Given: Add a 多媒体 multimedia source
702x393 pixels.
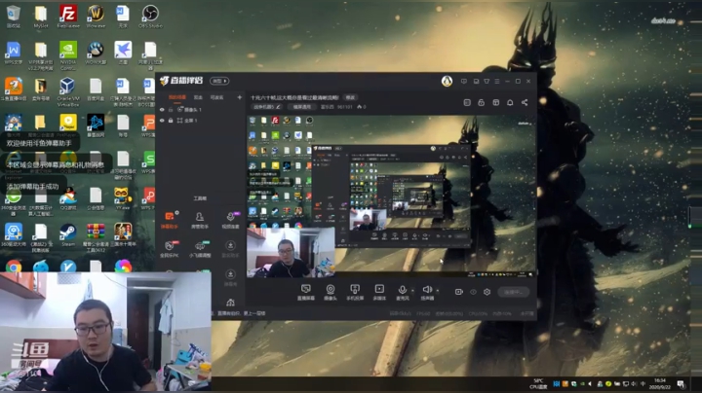Looking at the screenshot, I should (379, 292).
